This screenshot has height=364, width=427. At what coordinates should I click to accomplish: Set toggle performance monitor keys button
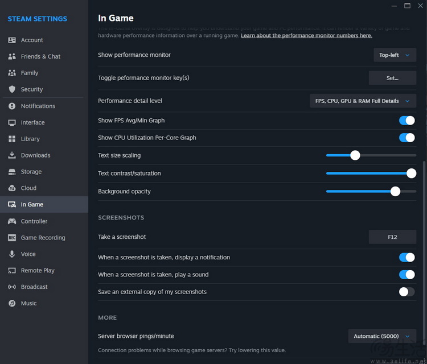[x=392, y=78]
